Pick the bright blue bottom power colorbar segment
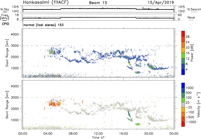201x139 pixels. (183, 72)
